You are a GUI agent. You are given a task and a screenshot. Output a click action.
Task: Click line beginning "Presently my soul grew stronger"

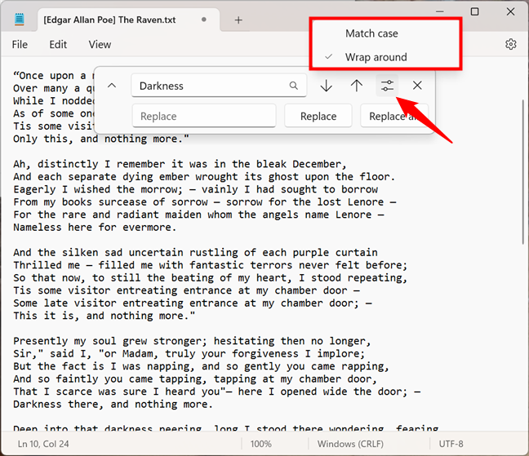tap(192, 341)
